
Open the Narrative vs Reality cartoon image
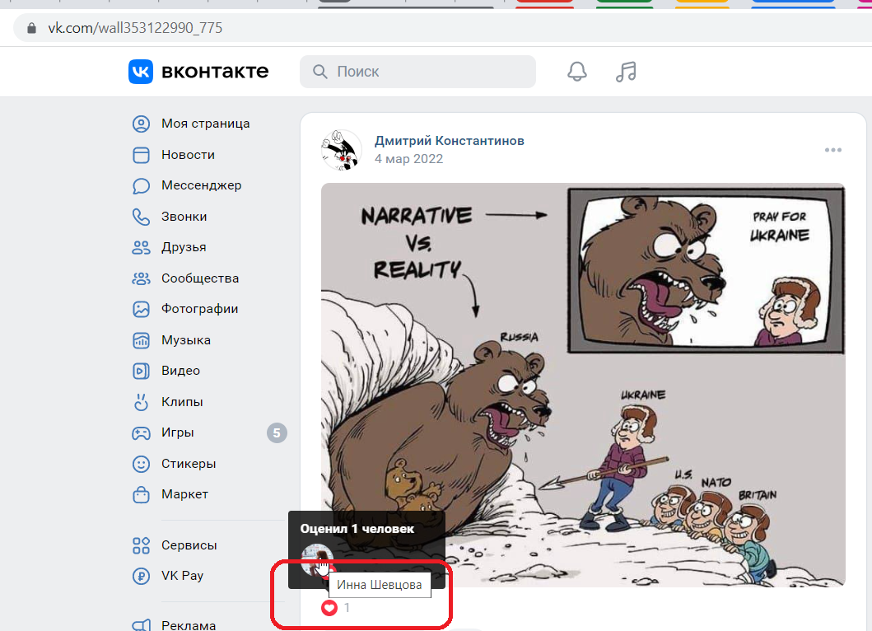[x=583, y=385]
